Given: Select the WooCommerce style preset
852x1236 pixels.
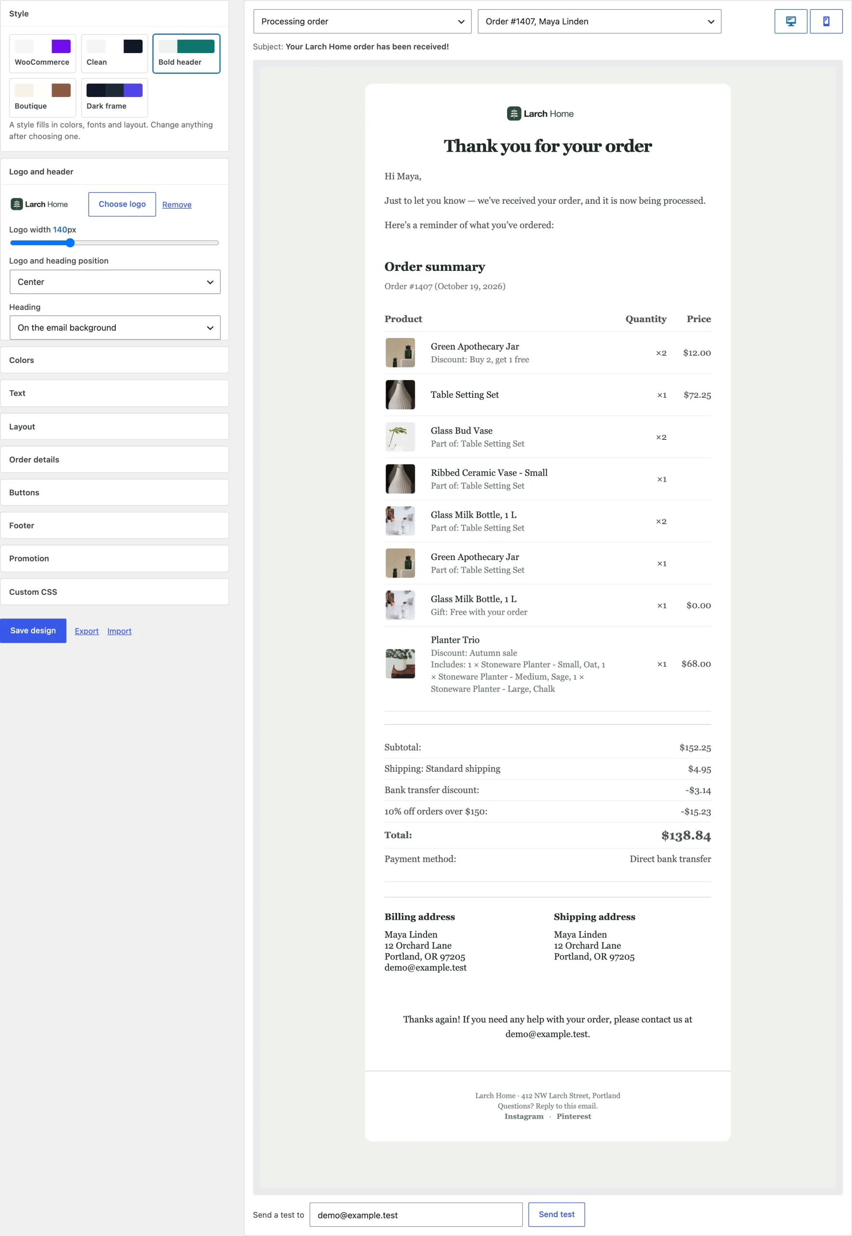Looking at the screenshot, I should [43, 54].
